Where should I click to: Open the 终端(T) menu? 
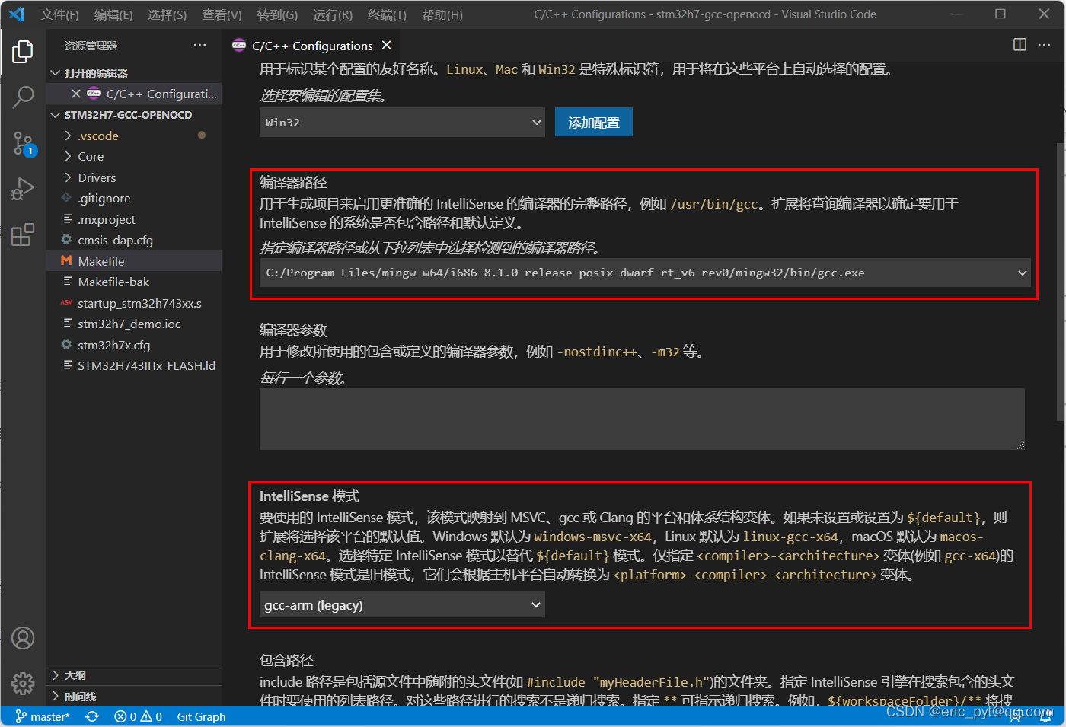387,14
